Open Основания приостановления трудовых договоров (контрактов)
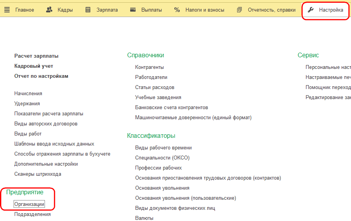This screenshot has width=351, height=221. 208,178
